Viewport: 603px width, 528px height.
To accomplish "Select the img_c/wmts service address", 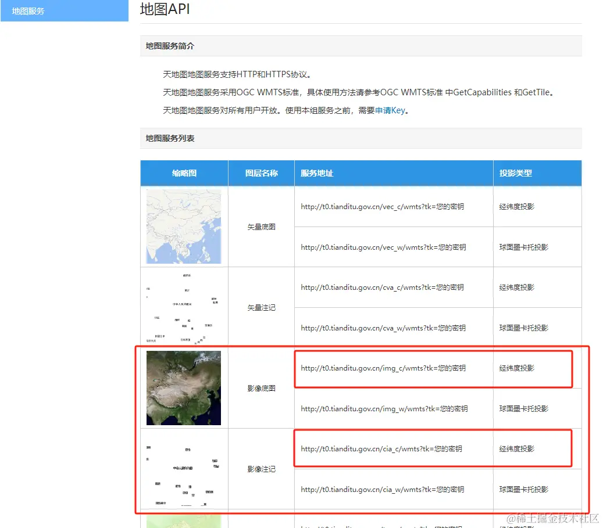I will pos(383,368).
